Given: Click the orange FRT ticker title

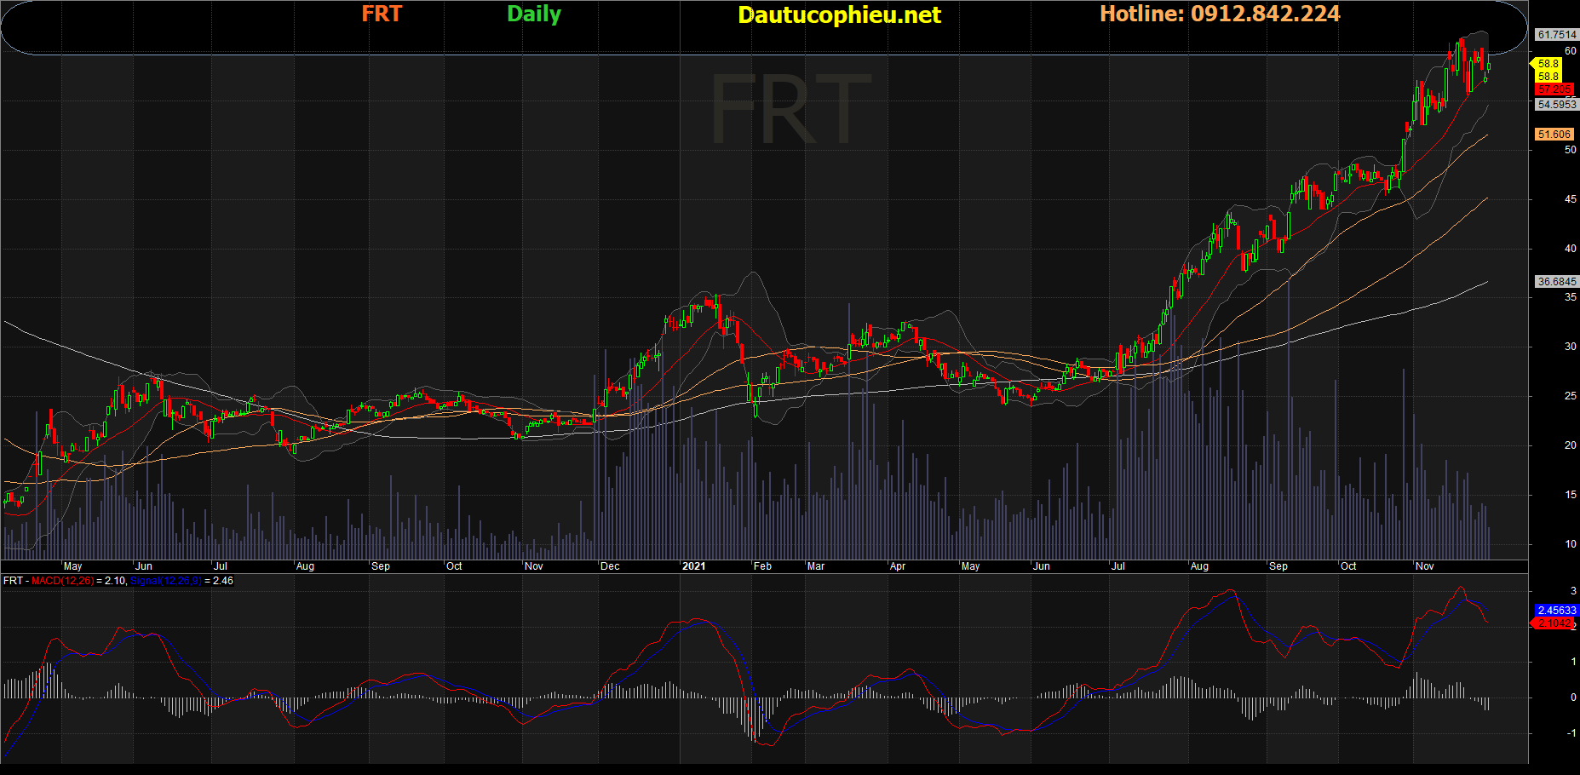Looking at the screenshot, I should tap(381, 14).
